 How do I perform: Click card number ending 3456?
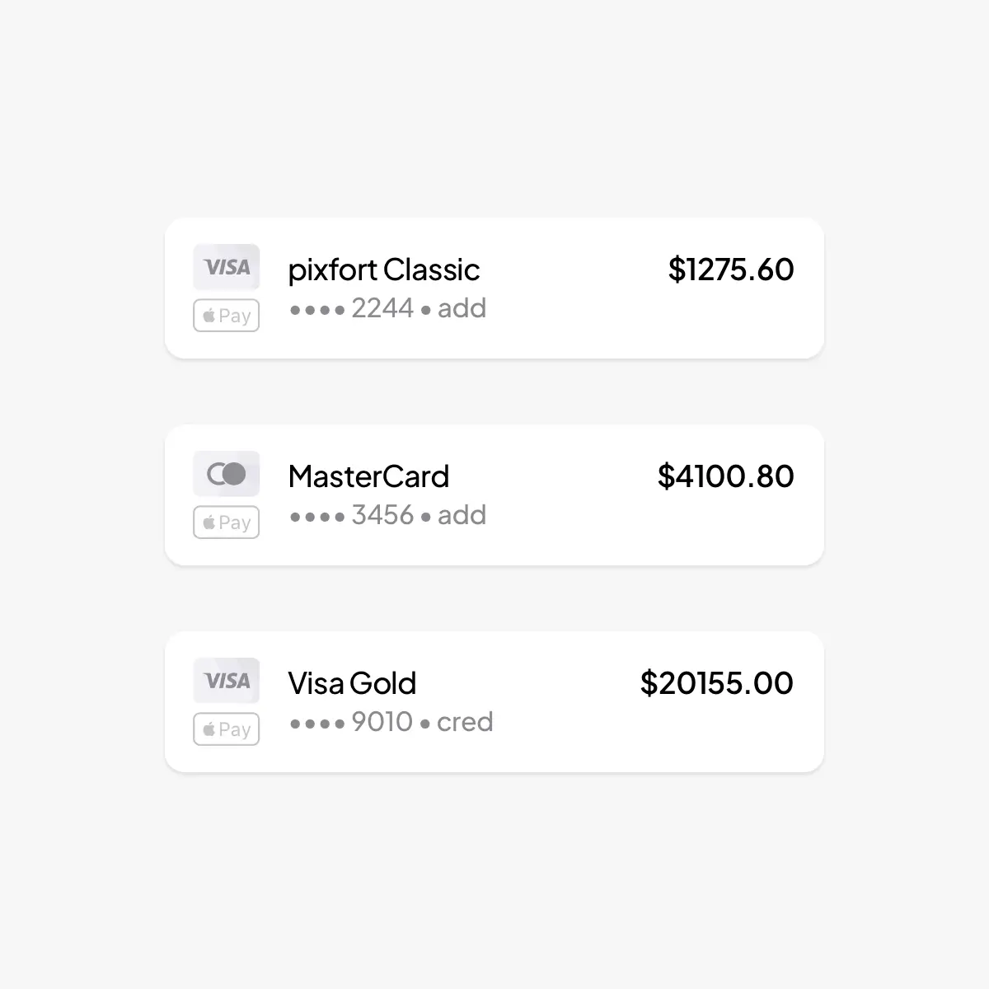tap(382, 515)
